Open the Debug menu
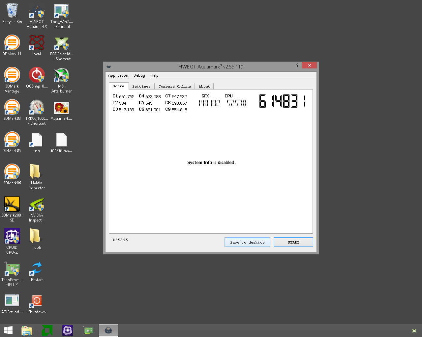This screenshot has height=337, width=422. tap(139, 75)
